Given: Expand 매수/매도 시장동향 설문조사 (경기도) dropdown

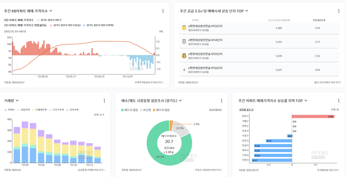Looking at the screenshot, I should (180, 100).
